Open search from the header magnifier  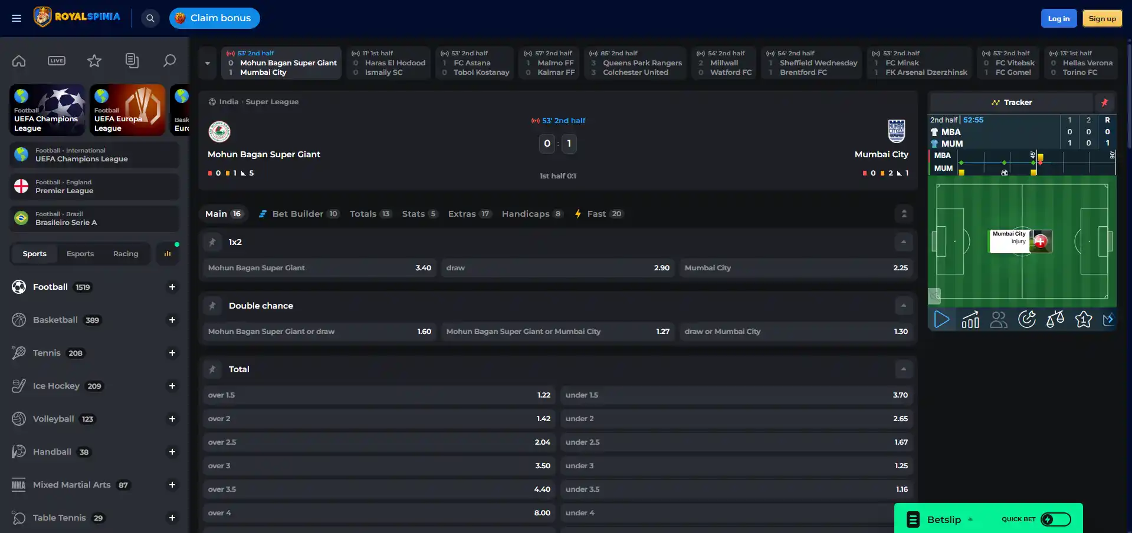click(150, 18)
